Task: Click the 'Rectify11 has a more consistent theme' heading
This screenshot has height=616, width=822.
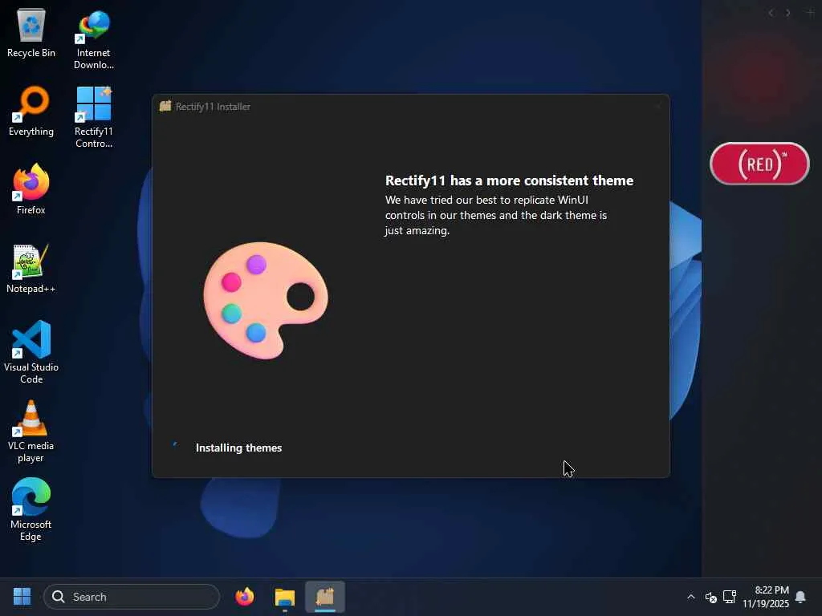Action: (x=509, y=180)
